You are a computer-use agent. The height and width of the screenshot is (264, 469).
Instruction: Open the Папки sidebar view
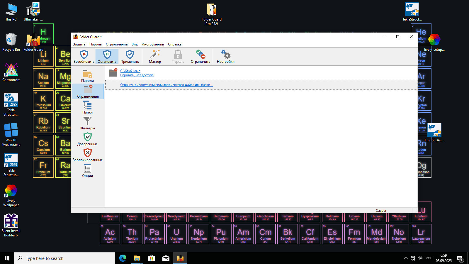pos(87,107)
